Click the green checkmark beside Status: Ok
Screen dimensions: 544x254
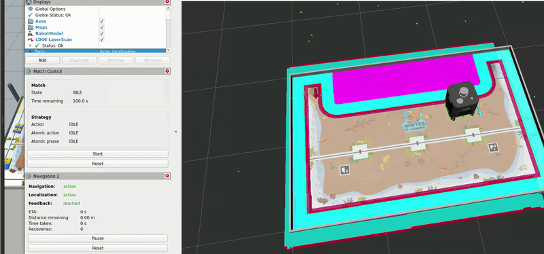[x=37, y=46]
